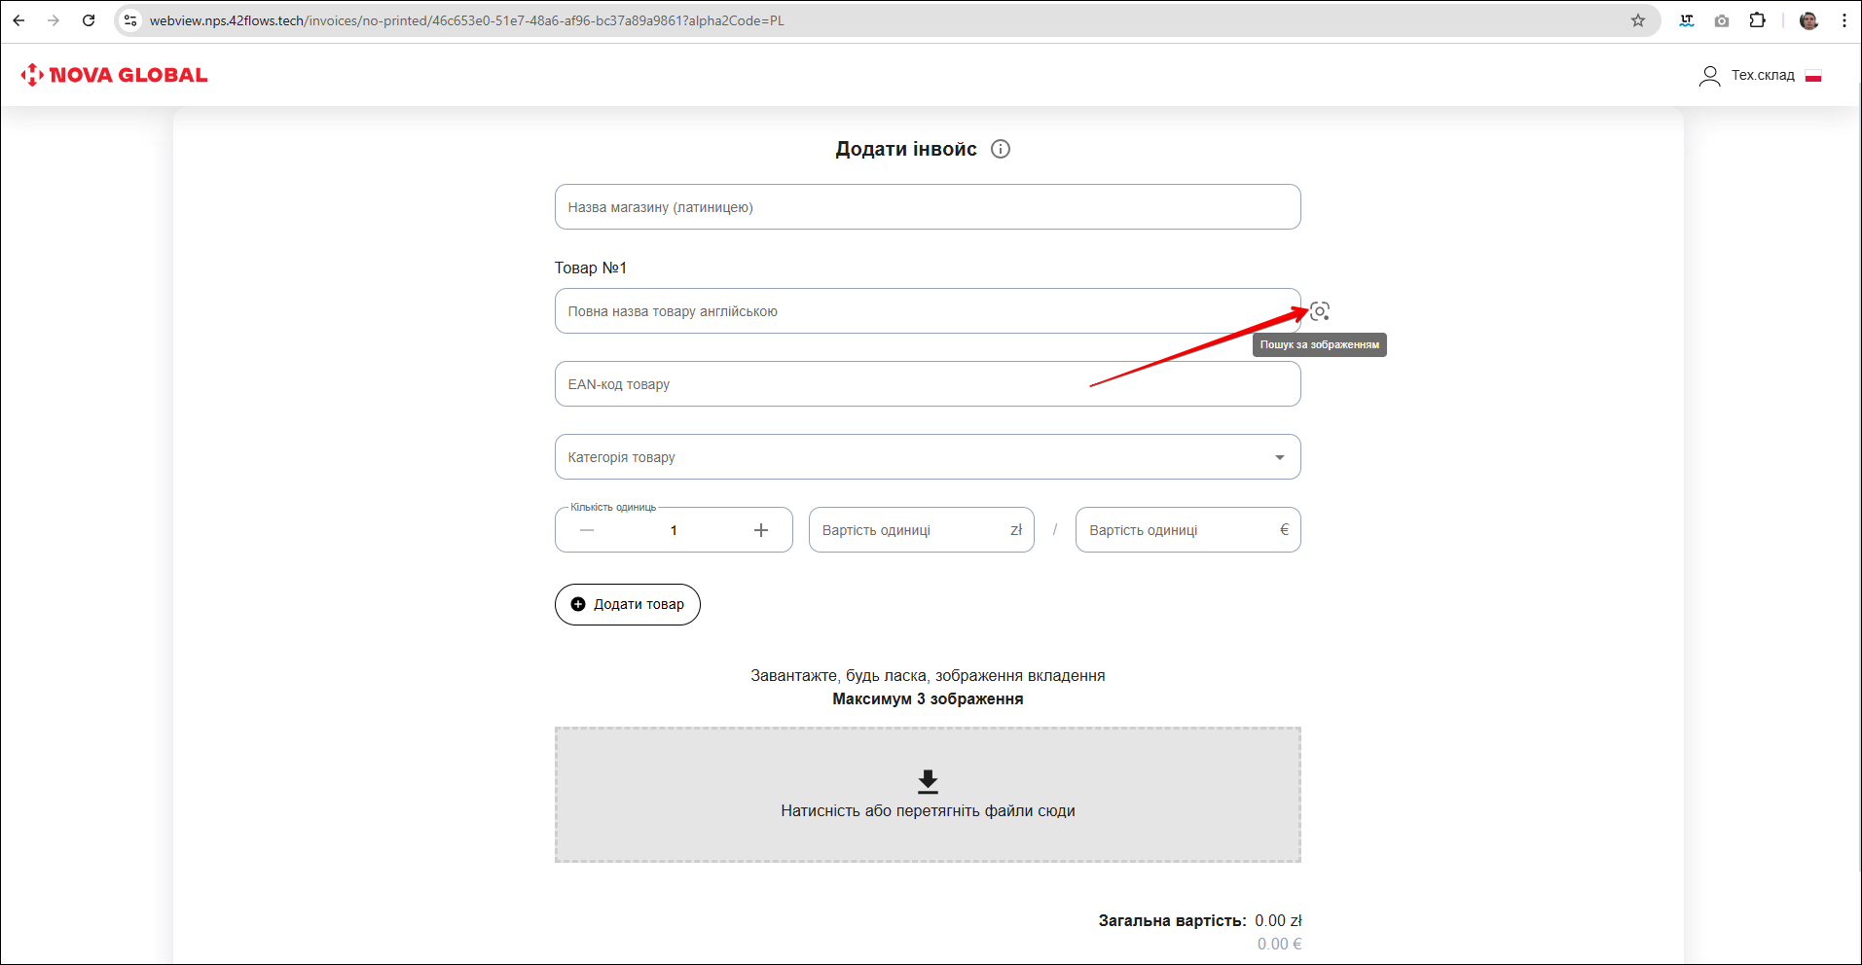Click the unit price in euro field

1178,530
